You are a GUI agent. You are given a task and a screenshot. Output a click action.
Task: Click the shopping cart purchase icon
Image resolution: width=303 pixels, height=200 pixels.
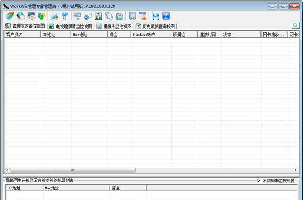coord(156,16)
